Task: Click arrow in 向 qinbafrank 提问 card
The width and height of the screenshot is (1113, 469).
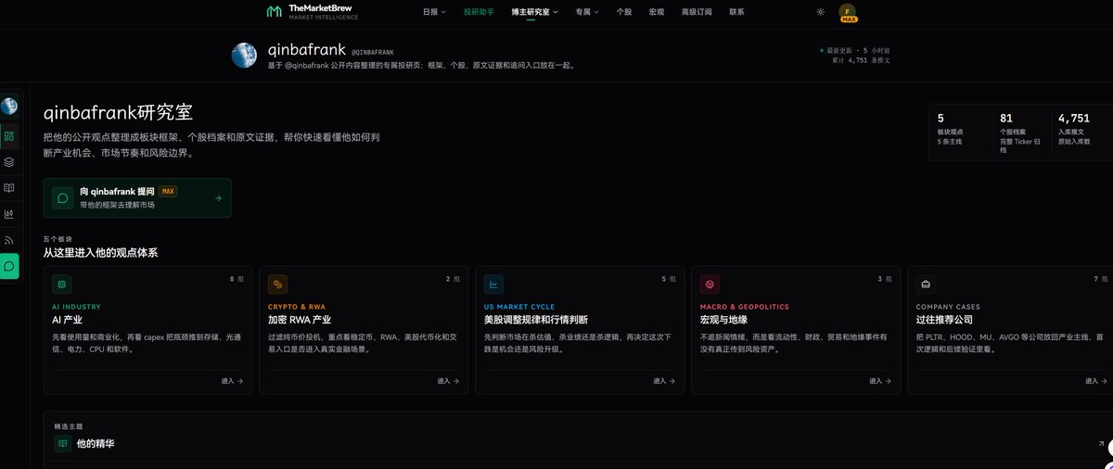Action: tap(218, 197)
